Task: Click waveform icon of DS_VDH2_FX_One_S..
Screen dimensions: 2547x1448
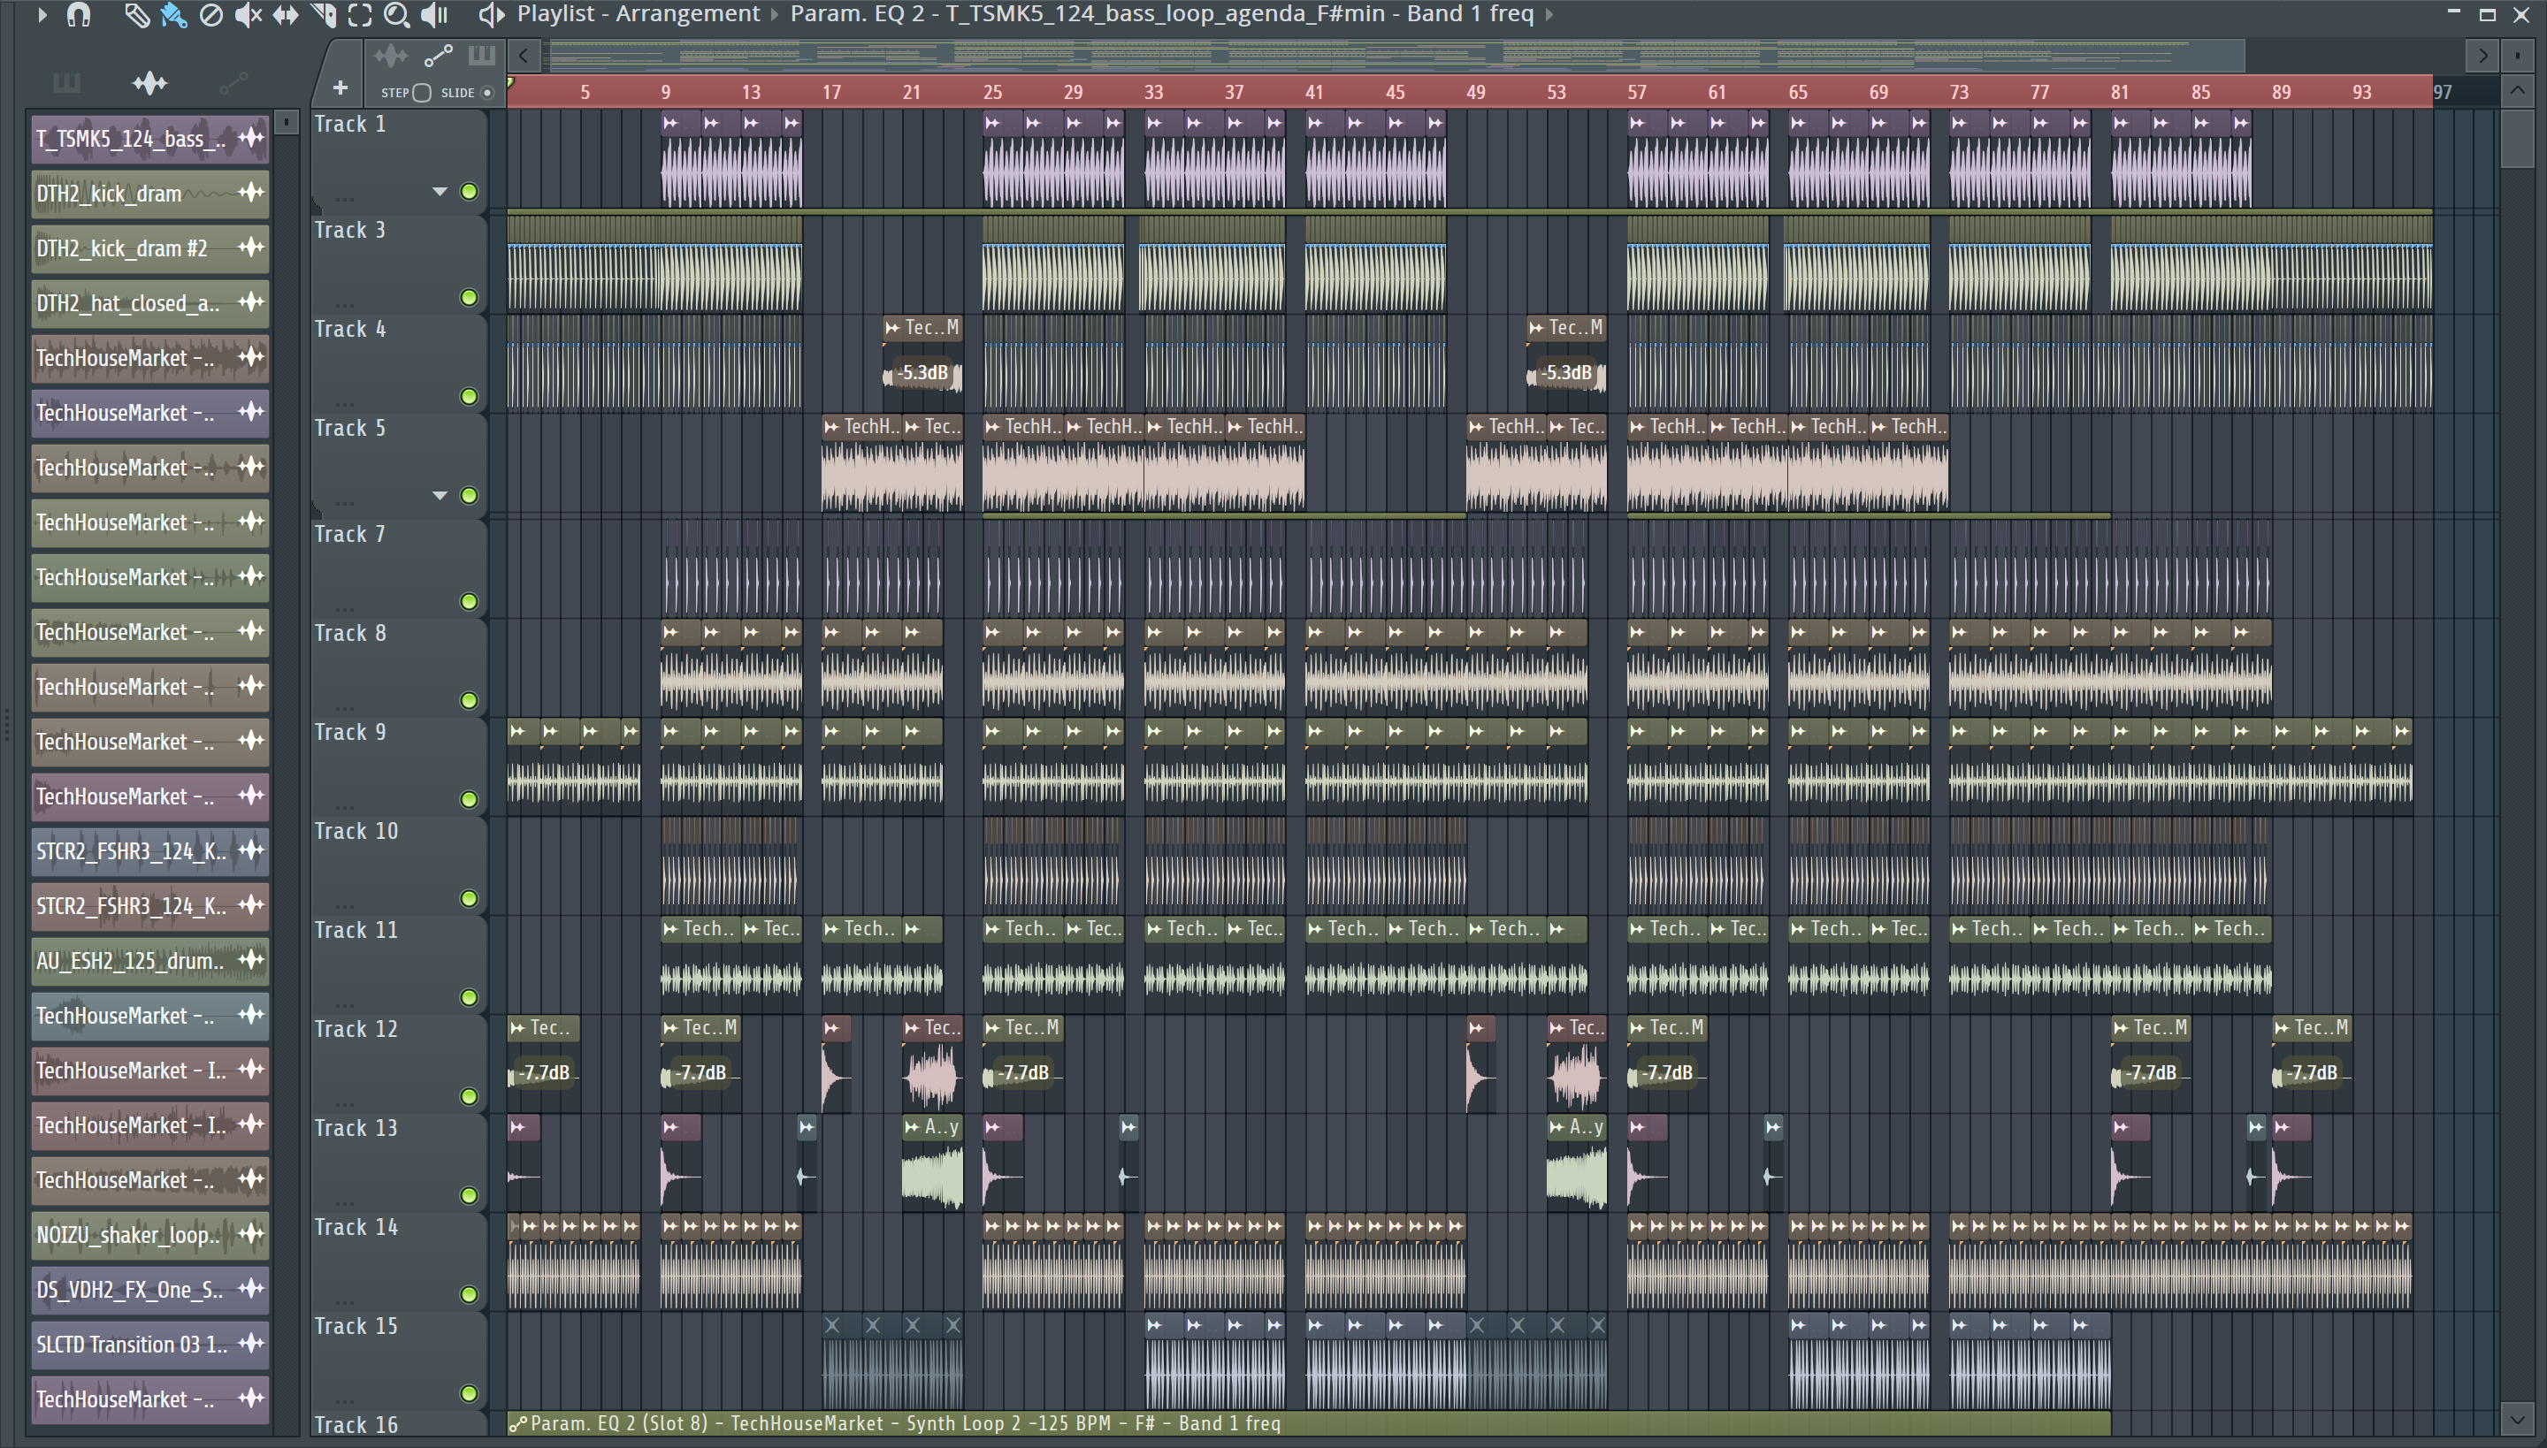Action: point(252,1289)
